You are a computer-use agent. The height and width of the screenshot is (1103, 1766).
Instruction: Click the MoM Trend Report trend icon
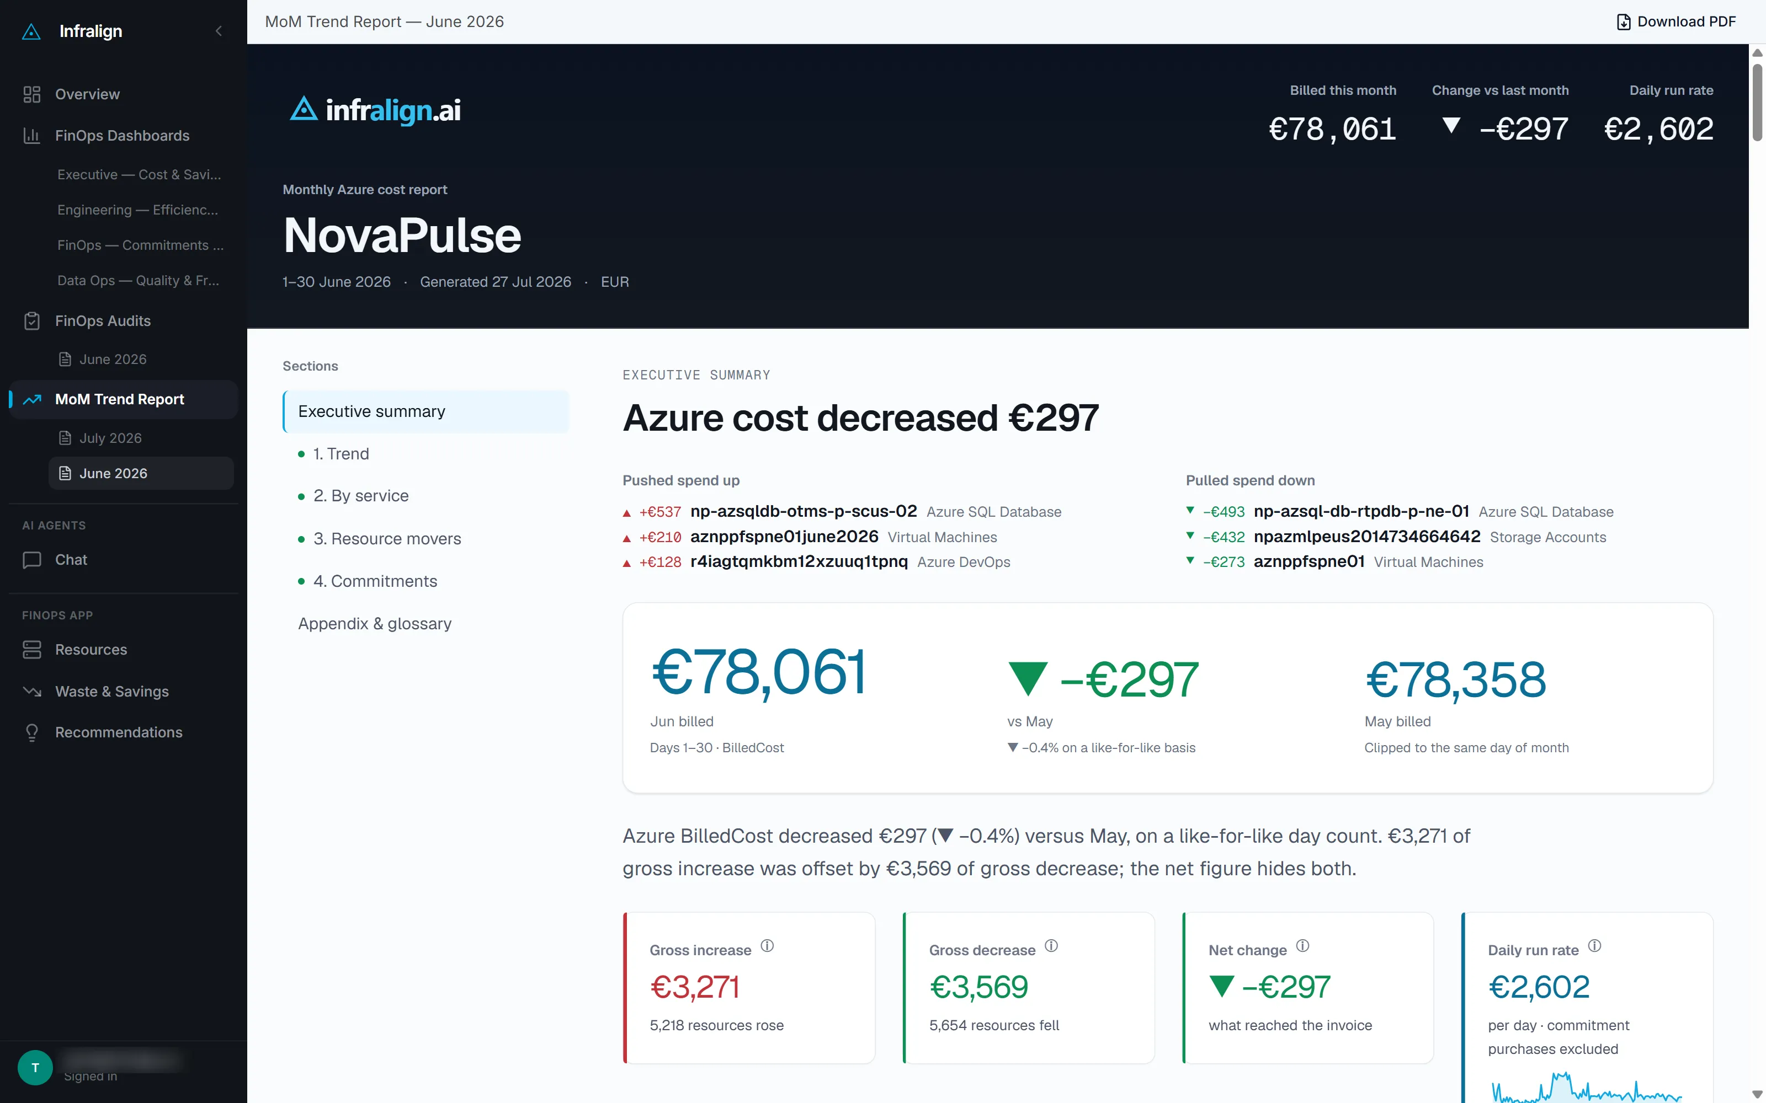(31, 399)
